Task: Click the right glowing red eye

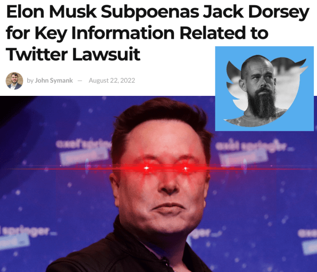Action: (x=185, y=168)
